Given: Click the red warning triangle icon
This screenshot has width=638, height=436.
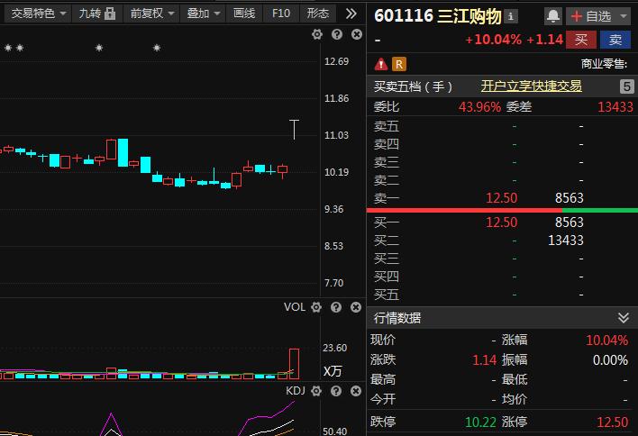Looking at the screenshot, I should [x=381, y=64].
